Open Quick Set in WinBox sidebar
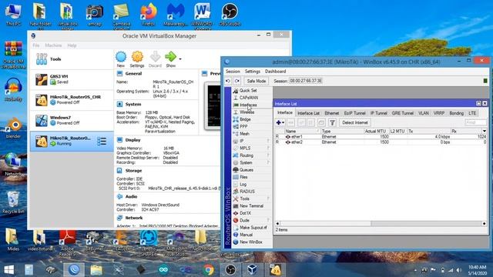 click(x=248, y=91)
